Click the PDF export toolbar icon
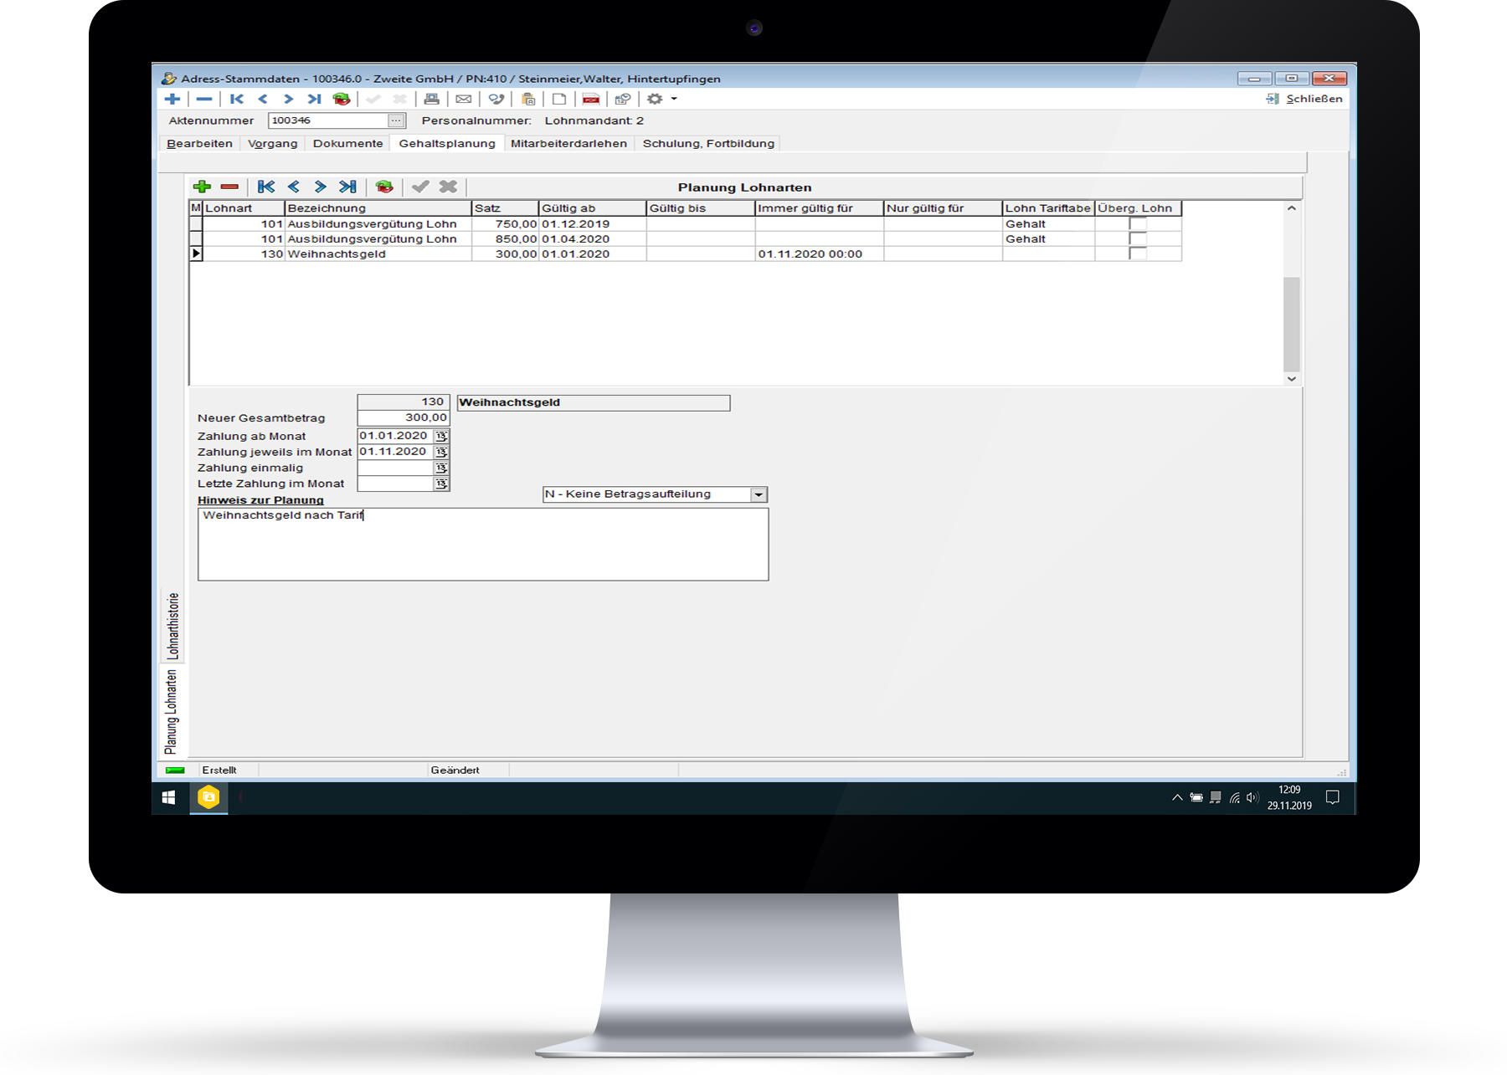This screenshot has width=1507, height=1075. pos(591,99)
